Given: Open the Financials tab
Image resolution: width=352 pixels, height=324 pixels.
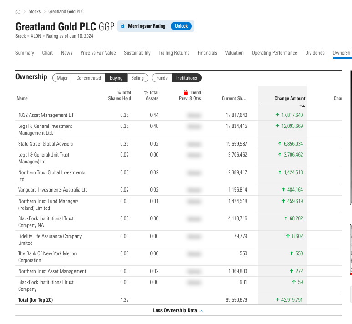Looking at the screenshot, I should tap(207, 53).
